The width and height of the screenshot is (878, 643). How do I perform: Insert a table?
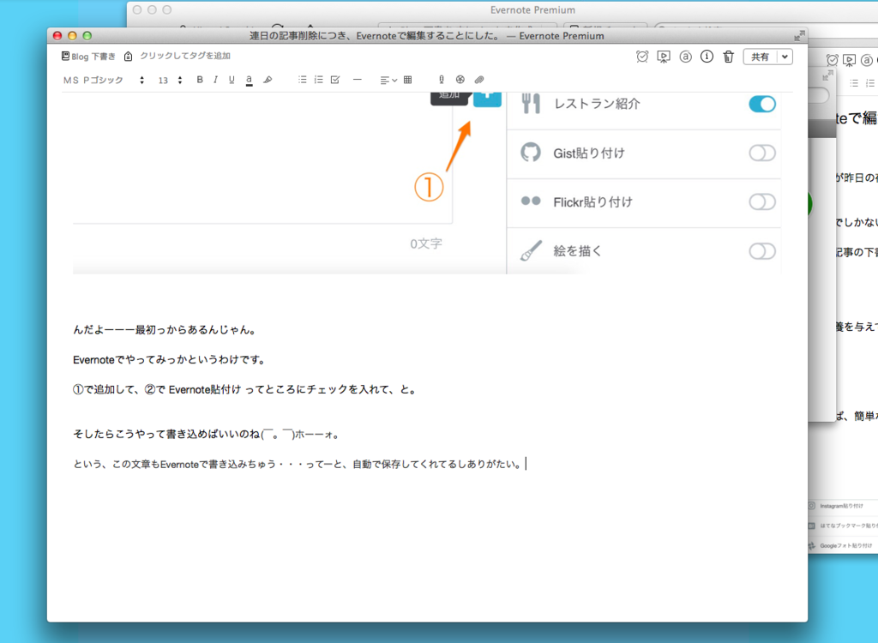[x=407, y=80]
